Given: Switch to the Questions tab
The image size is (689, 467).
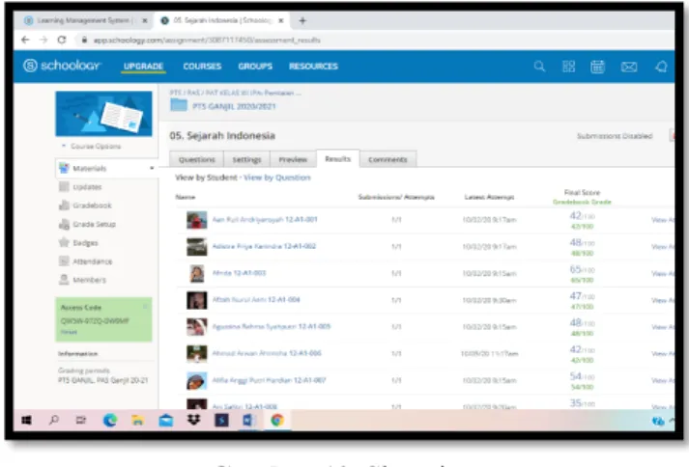Looking at the screenshot, I should [x=197, y=159].
